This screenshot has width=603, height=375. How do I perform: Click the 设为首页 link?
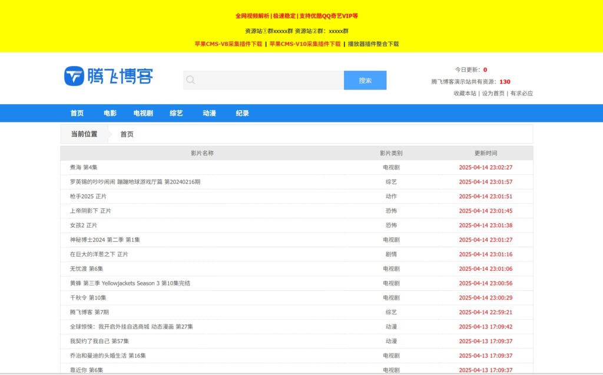pyautogui.click(x=493, y=93)
